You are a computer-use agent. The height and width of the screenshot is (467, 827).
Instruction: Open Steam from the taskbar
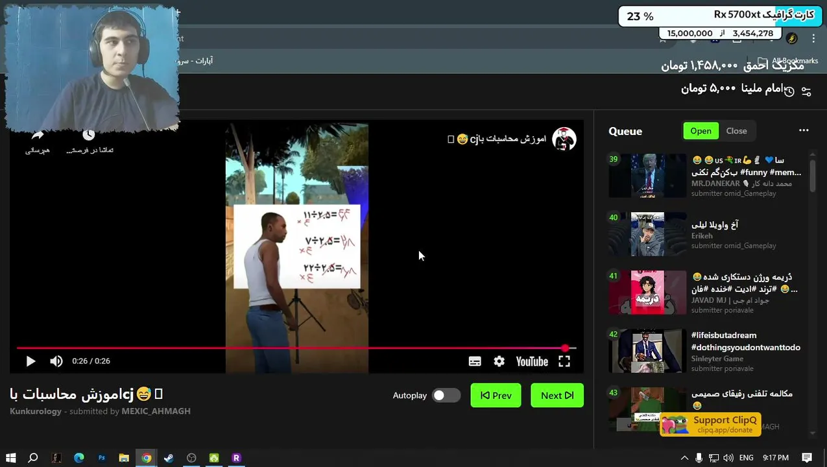point(169,458)
